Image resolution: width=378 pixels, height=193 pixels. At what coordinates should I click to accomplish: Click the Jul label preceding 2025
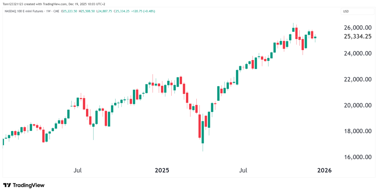click(x=78, y=170)
